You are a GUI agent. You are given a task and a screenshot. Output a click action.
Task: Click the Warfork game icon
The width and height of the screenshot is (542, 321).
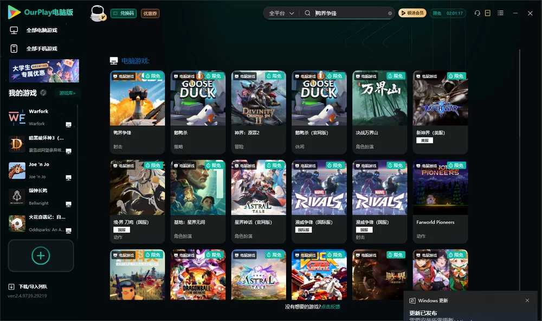coord(17,118)
